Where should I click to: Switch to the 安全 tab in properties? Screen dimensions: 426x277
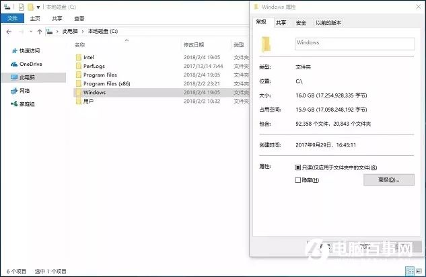301,23
